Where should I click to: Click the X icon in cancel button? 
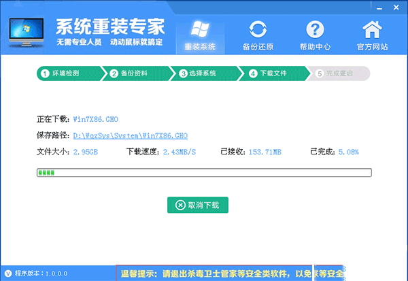tap(180, 205)
